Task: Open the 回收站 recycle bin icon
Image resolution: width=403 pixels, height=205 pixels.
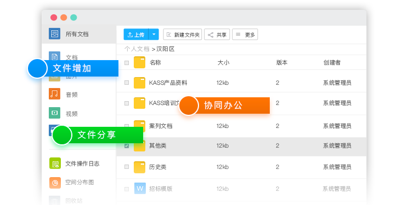Action: [54, 201]
